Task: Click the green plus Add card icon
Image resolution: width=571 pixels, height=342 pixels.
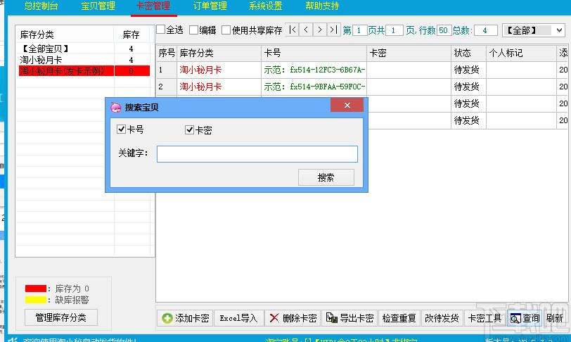Action: tap(167, 318)
